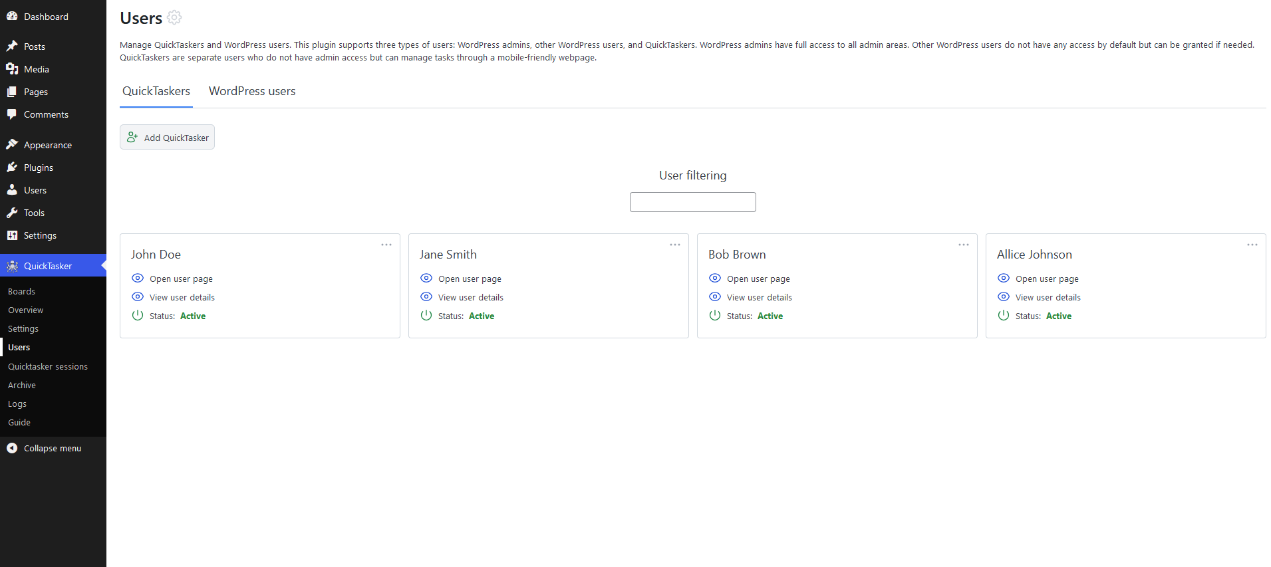This screenshot has height=567, width=1271.
Task: Switch to the QuickTaskers tab
Action: point(156,91)
